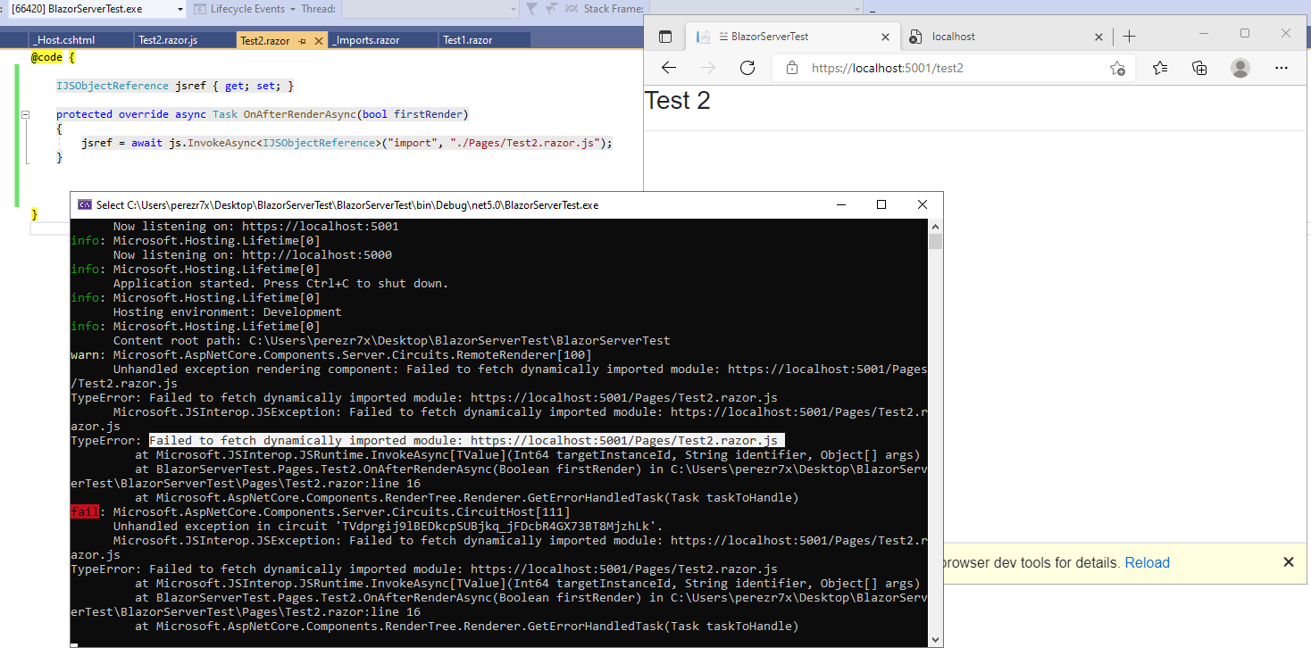
Task: Open console window system menu icon
Action: 85,204
